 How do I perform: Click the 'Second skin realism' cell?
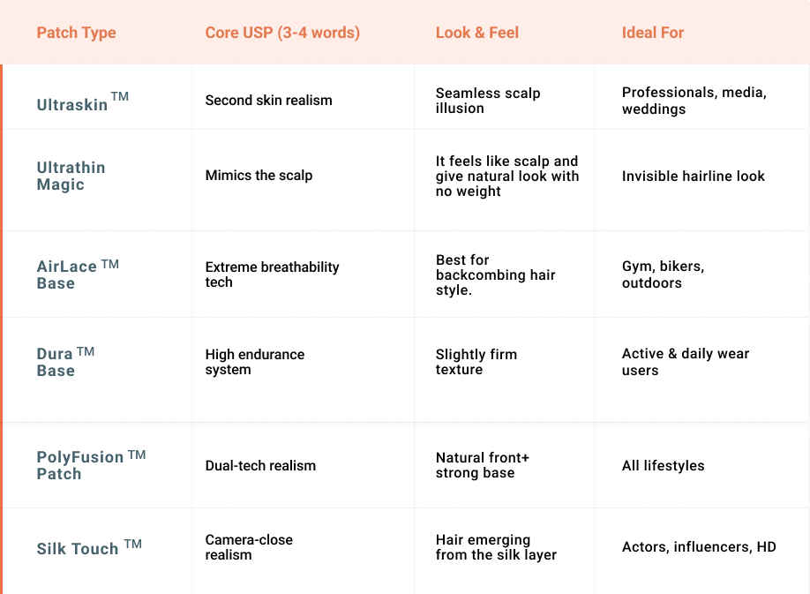click(268, 101)
